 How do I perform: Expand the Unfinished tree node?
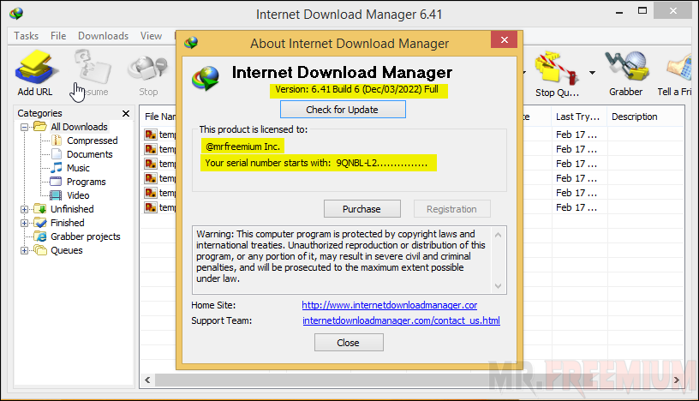pyautogui.click(x=25, y=209)
